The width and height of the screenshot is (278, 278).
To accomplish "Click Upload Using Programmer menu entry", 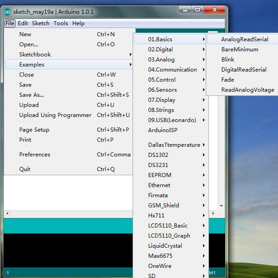I will coord(55,115).
